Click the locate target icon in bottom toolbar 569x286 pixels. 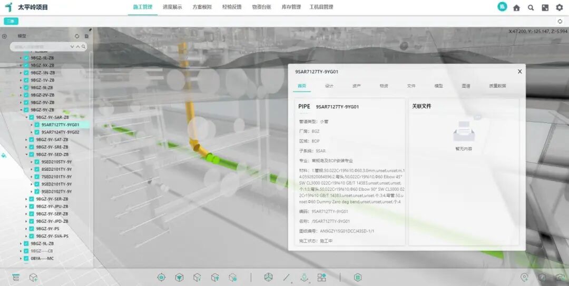161,277
